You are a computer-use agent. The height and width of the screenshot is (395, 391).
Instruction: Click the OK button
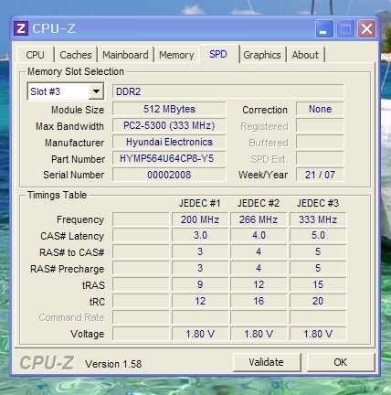pos(341,362)
